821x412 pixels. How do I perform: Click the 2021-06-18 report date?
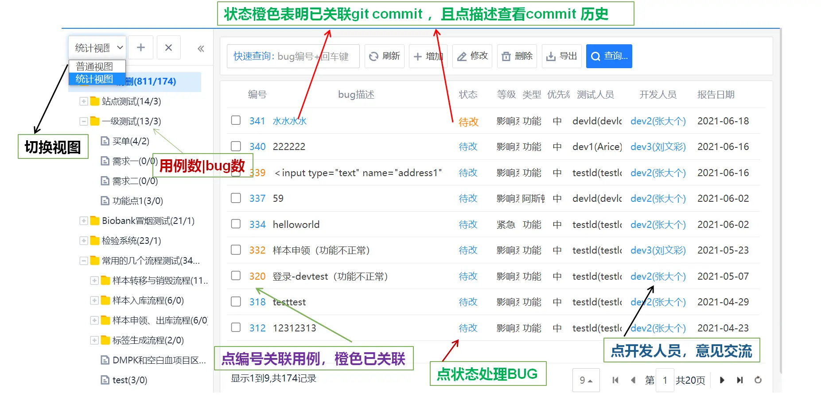[723, 121]
